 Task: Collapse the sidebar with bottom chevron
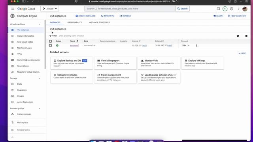[x=12, y=137]
